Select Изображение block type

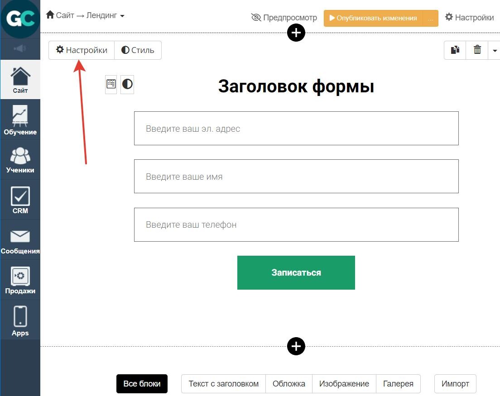coord(344,384)
